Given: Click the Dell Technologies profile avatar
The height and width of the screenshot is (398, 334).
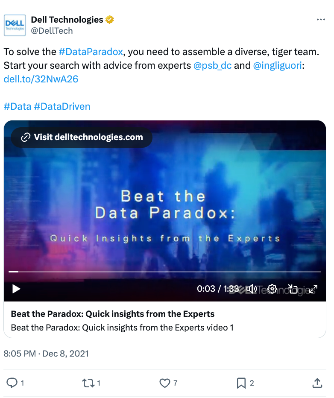Looking at the screenshot, I should click(x=15, y=25).
